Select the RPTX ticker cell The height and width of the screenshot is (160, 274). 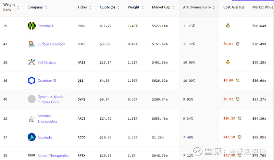(82, 156)
